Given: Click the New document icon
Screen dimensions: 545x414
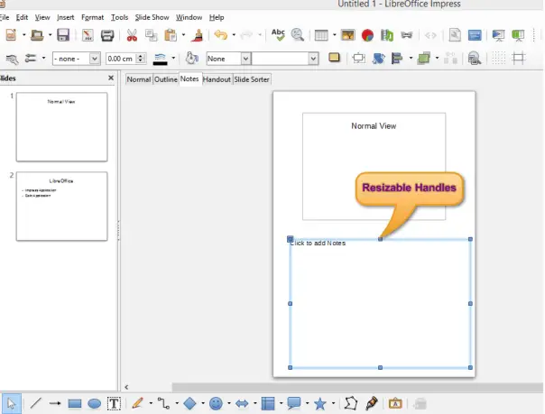Looking at the screenshot, I should [11, 35].
